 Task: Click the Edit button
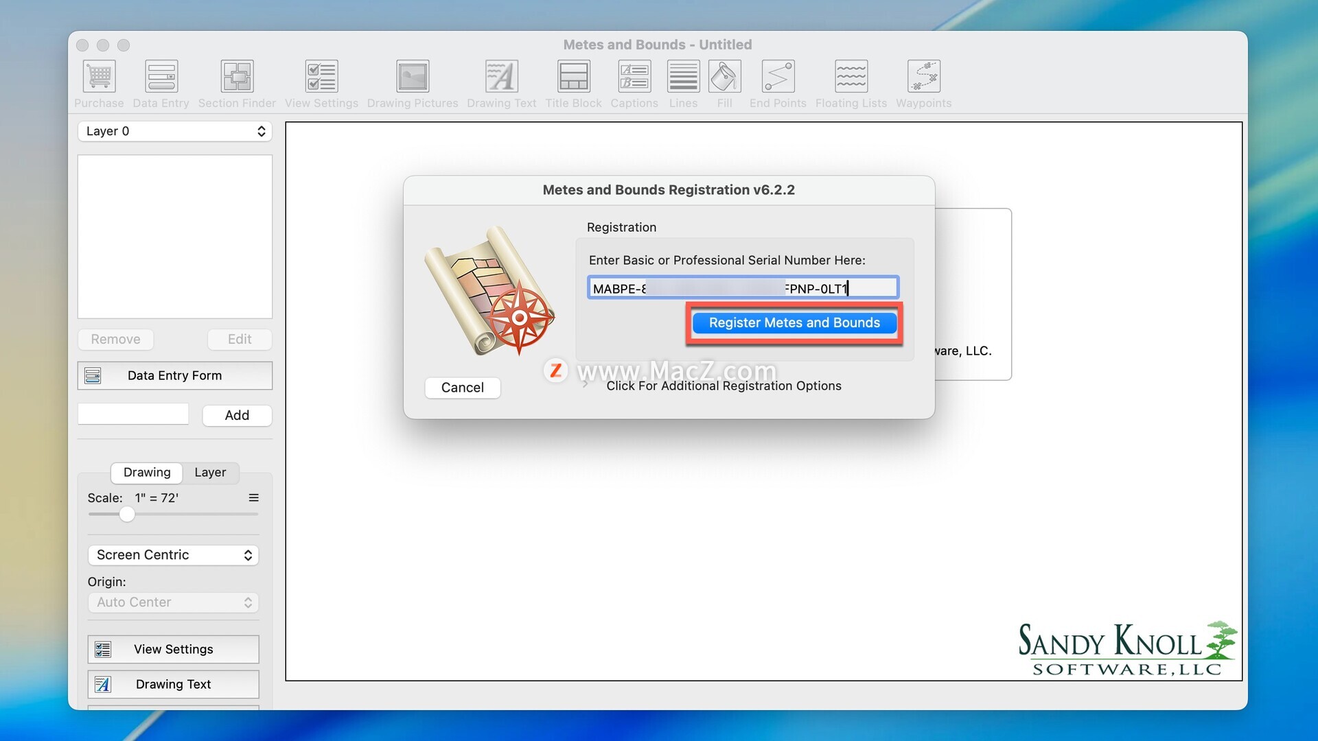point(240,339)
